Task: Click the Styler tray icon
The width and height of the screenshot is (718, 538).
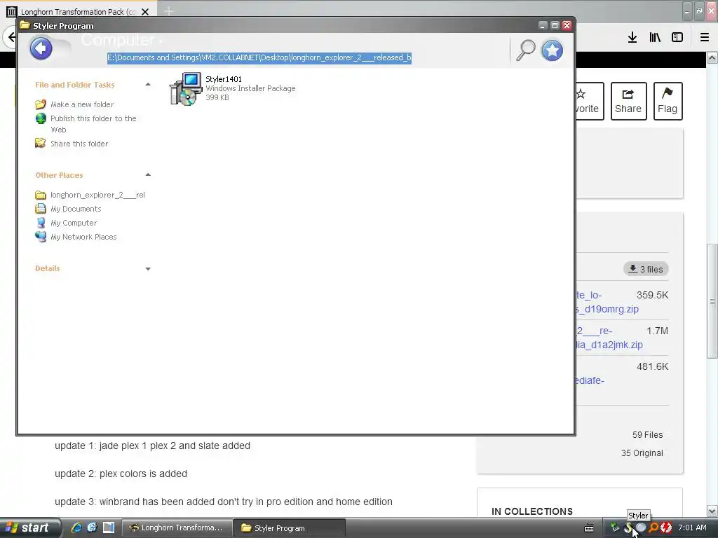Action: (x=628, y=527)
